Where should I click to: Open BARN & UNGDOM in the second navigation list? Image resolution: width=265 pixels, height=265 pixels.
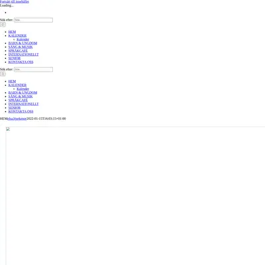point(23,93)
